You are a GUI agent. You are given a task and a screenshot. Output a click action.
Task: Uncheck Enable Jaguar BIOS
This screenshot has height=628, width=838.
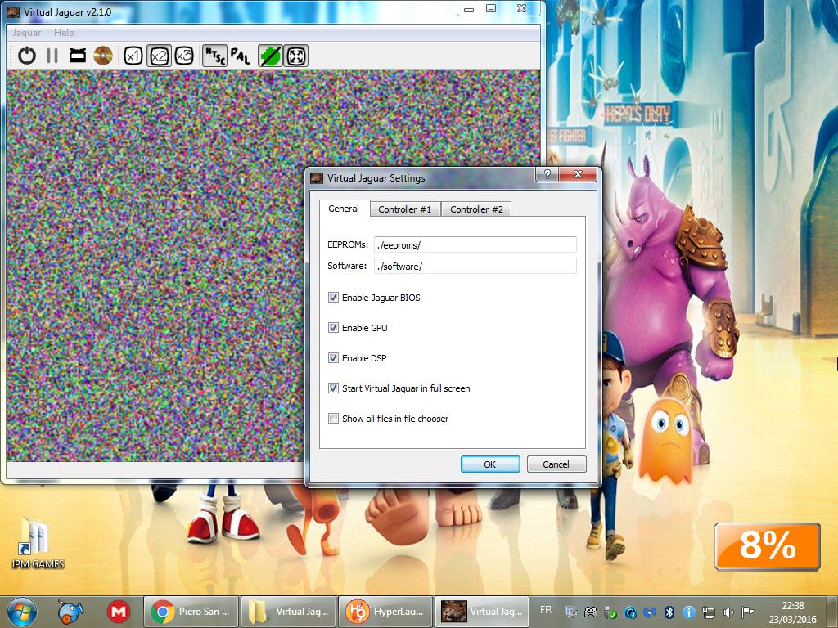tap(333, 298)
